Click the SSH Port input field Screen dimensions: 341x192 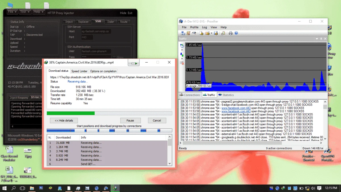pos(88,37)
